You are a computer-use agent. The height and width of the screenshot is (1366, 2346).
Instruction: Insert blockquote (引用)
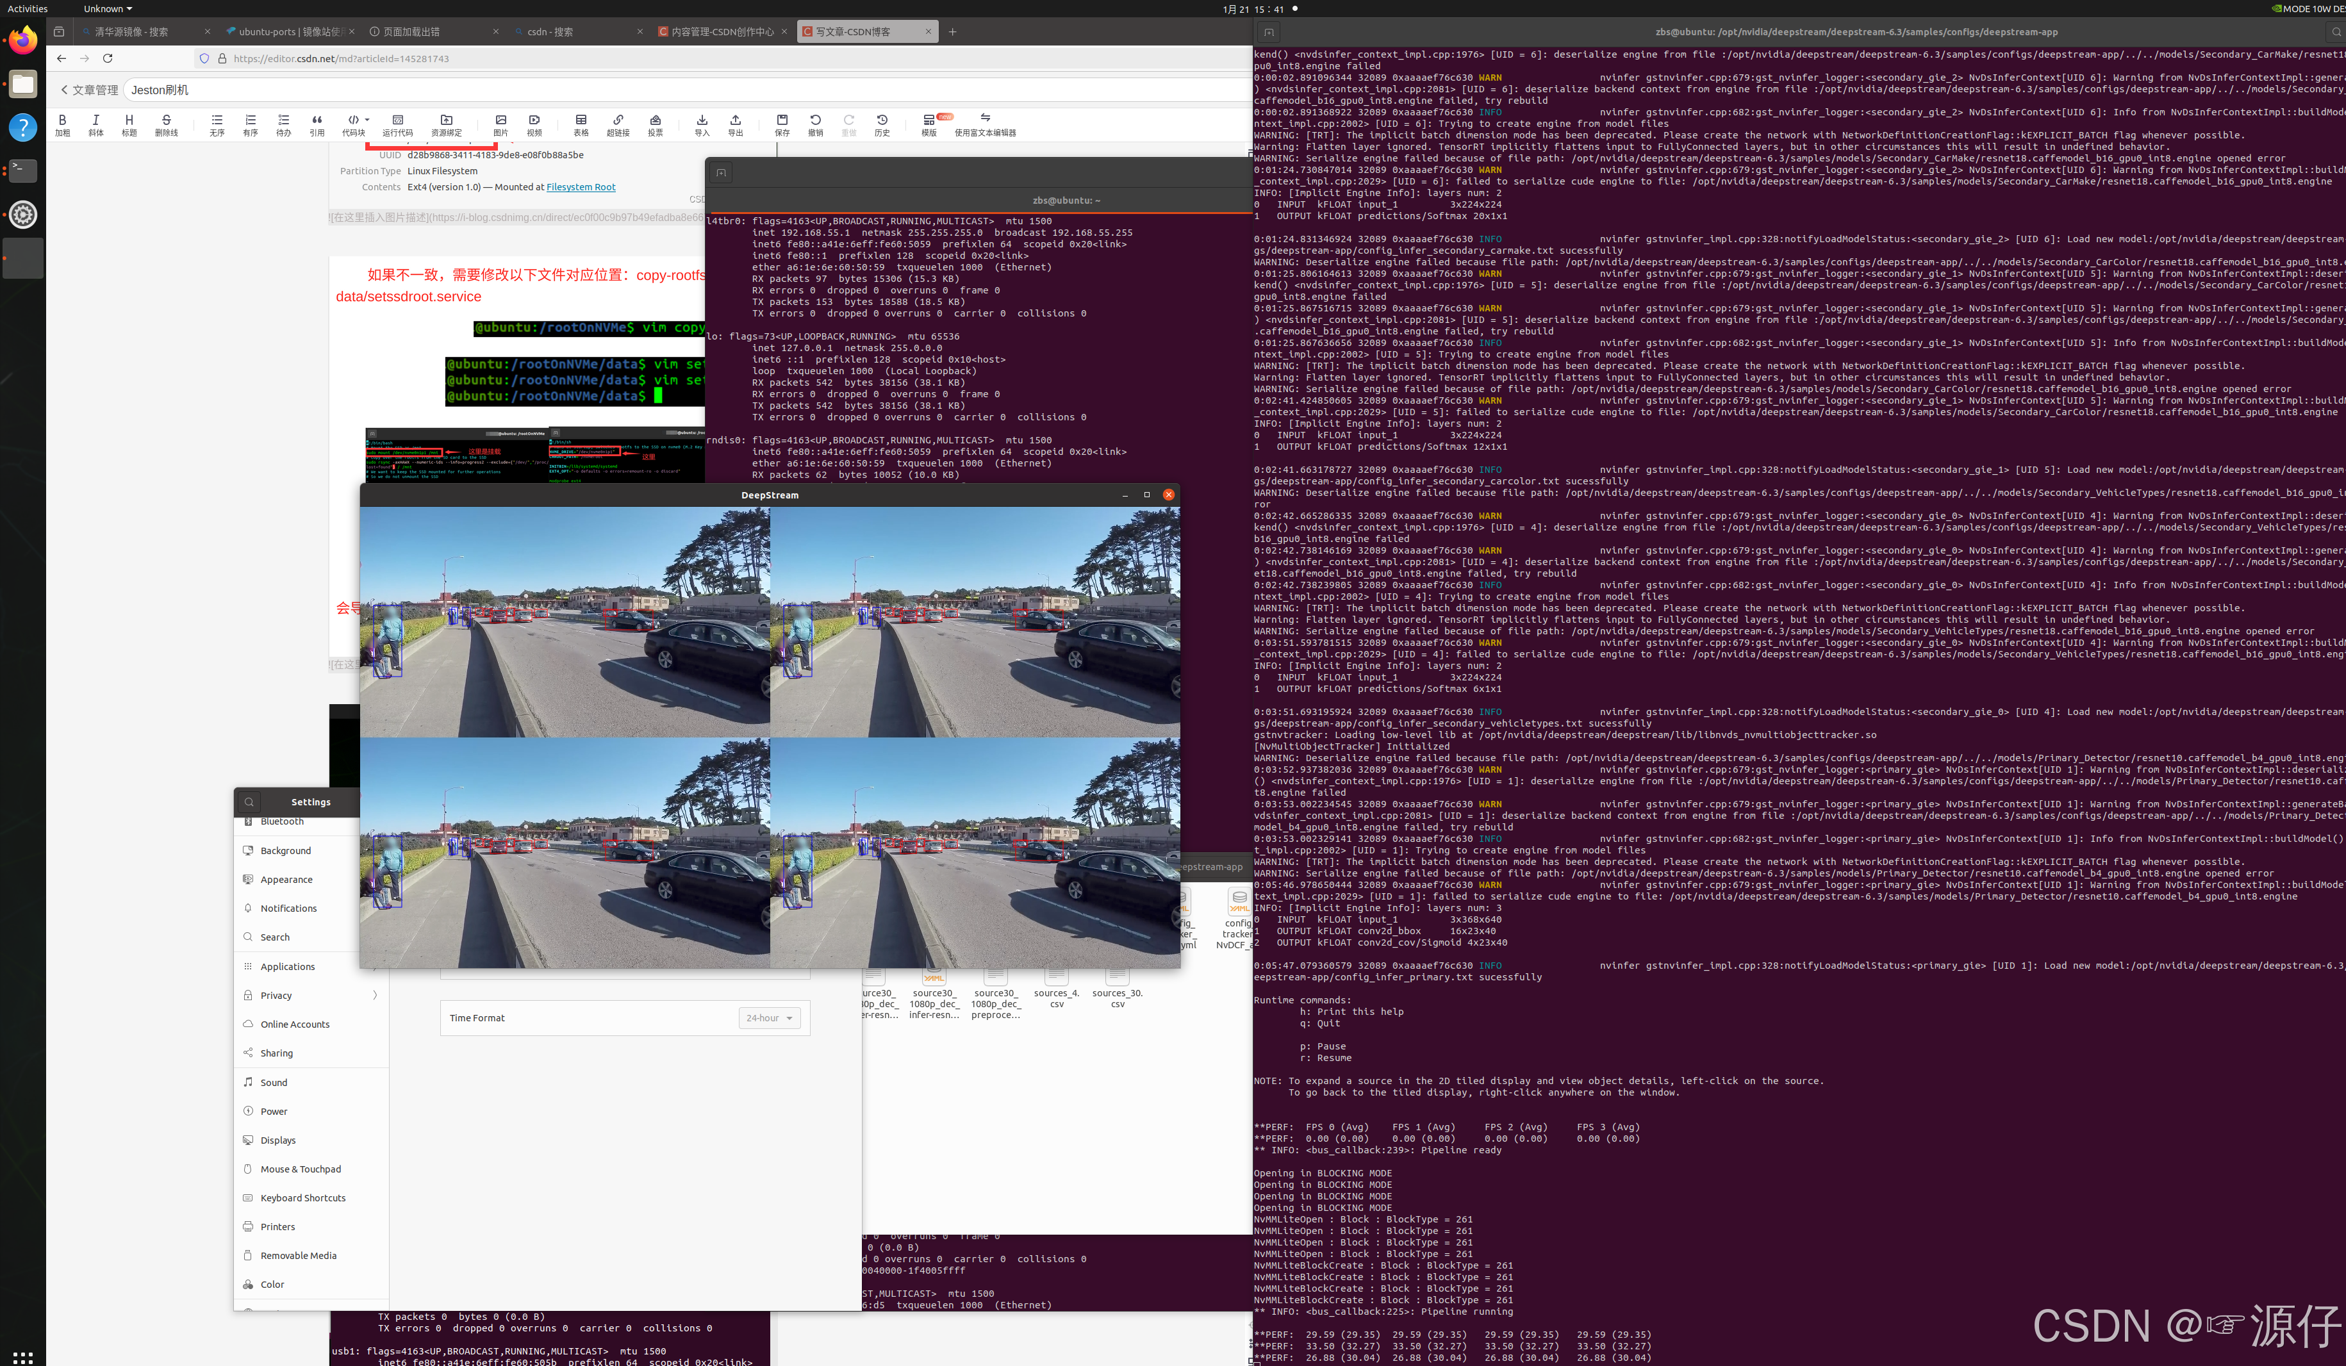click(x=317, y=125)
